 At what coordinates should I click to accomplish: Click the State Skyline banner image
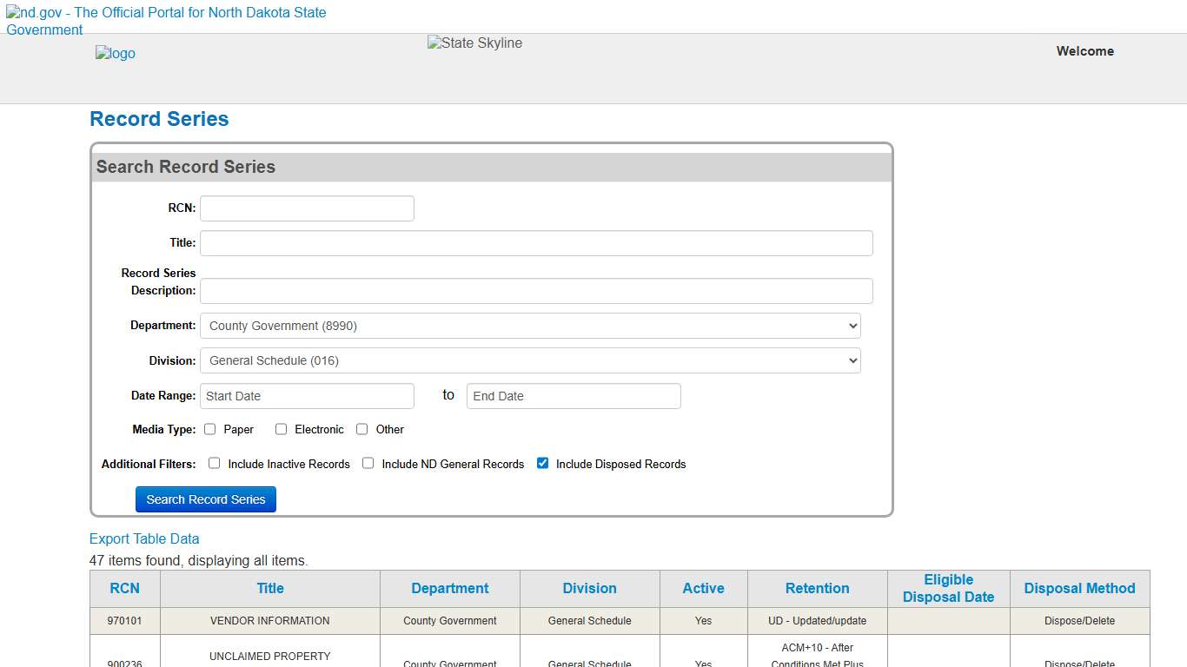click(x=474, y=43)
